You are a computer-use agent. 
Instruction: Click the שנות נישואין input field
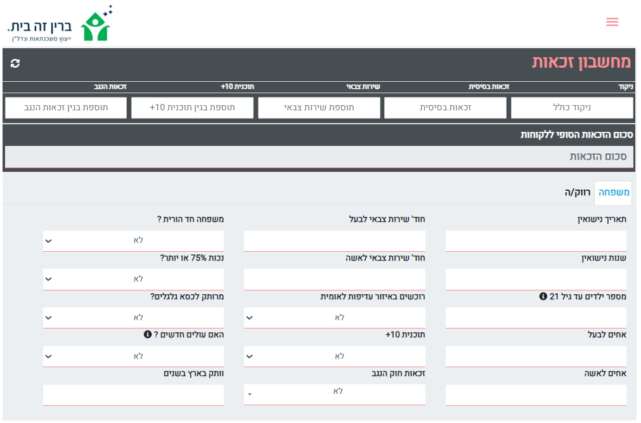point(536,280)
